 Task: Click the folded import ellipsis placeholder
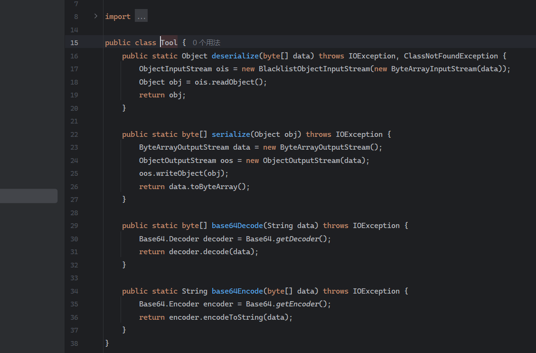(x=141, y=17)
